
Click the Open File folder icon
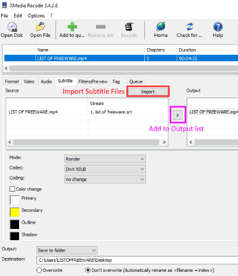click(x=40, y=26)
